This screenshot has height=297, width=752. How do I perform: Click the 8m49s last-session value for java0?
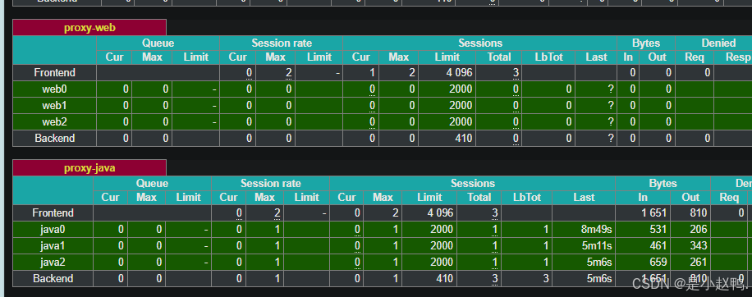tap(596, 230)
